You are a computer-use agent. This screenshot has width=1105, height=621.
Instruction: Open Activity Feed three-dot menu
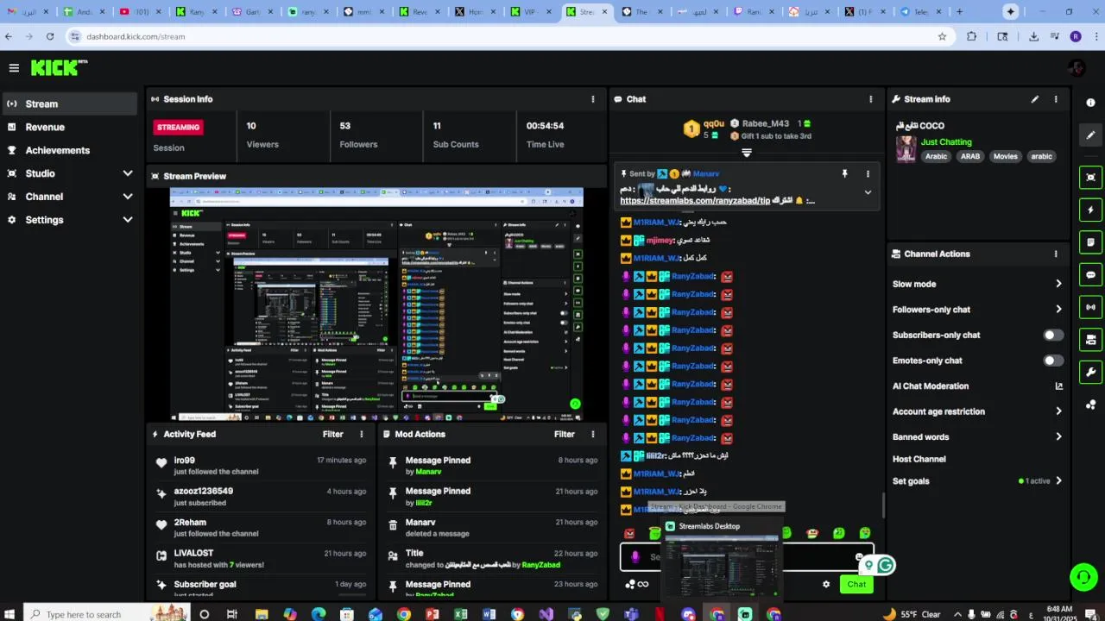[x=362, y=435]
